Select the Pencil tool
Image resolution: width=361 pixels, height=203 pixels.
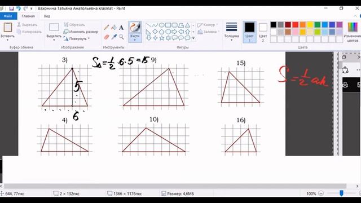(107, 28)
